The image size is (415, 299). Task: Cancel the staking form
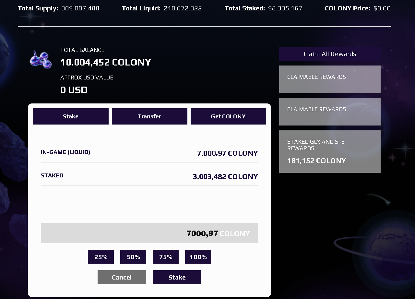(122, 277)
